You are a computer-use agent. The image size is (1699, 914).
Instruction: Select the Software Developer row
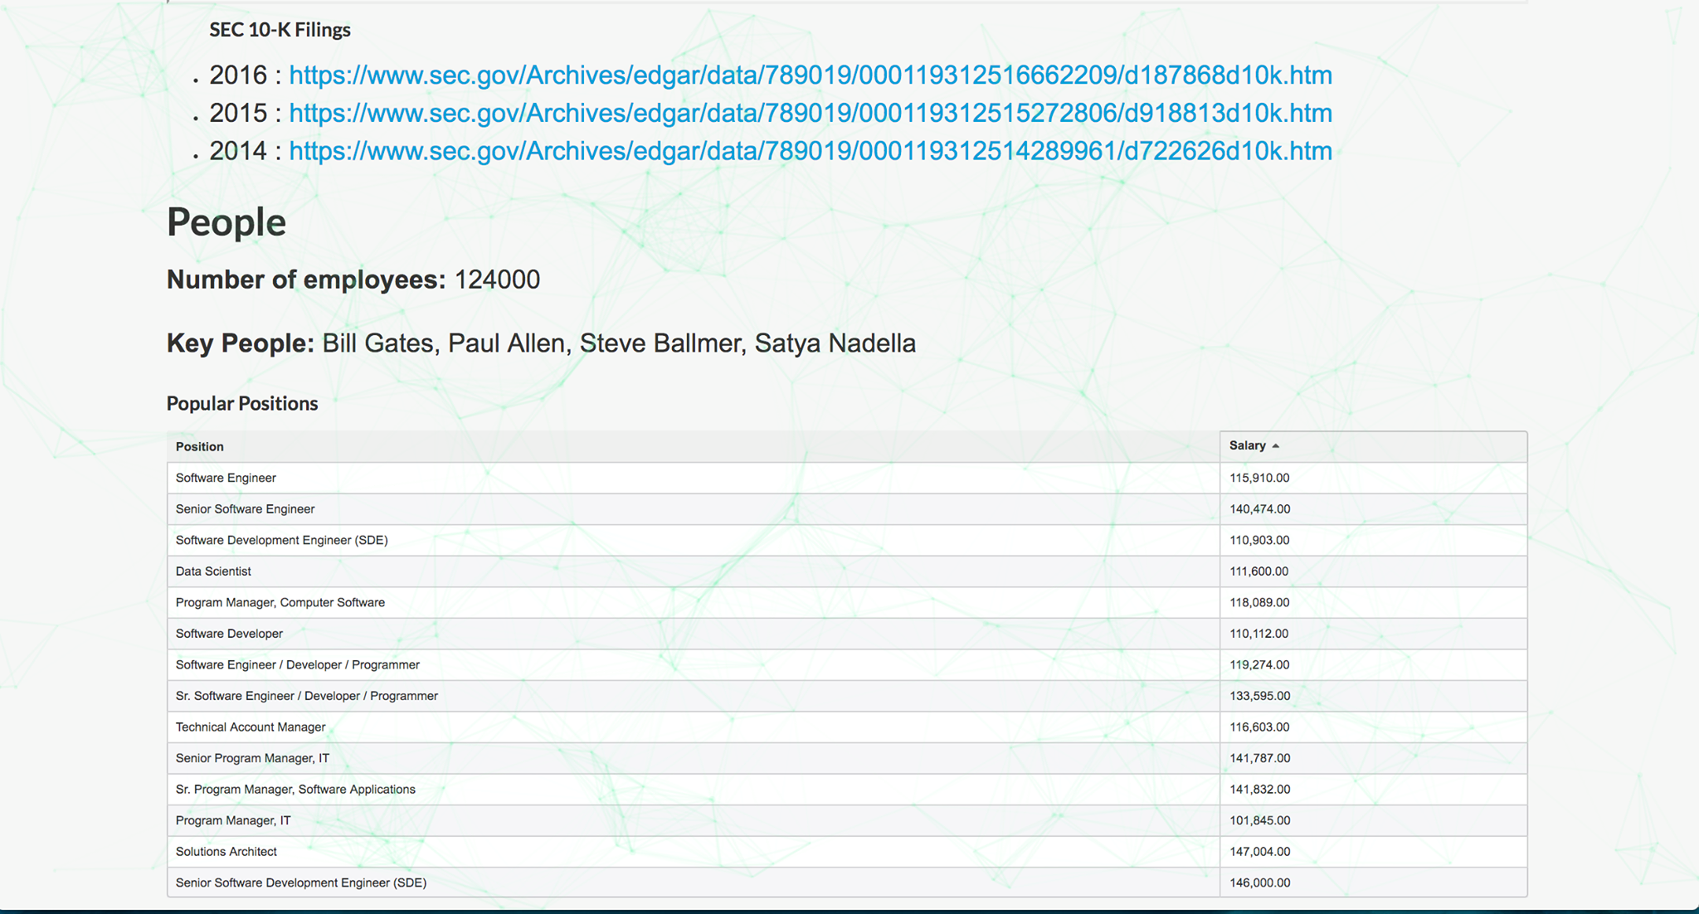[229, 634]
